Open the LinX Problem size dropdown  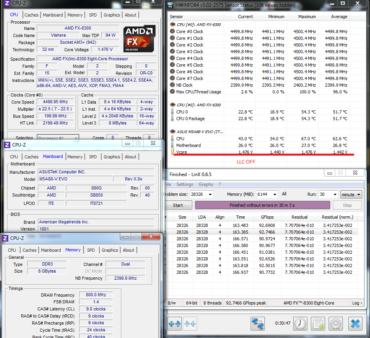coord(210,194)
